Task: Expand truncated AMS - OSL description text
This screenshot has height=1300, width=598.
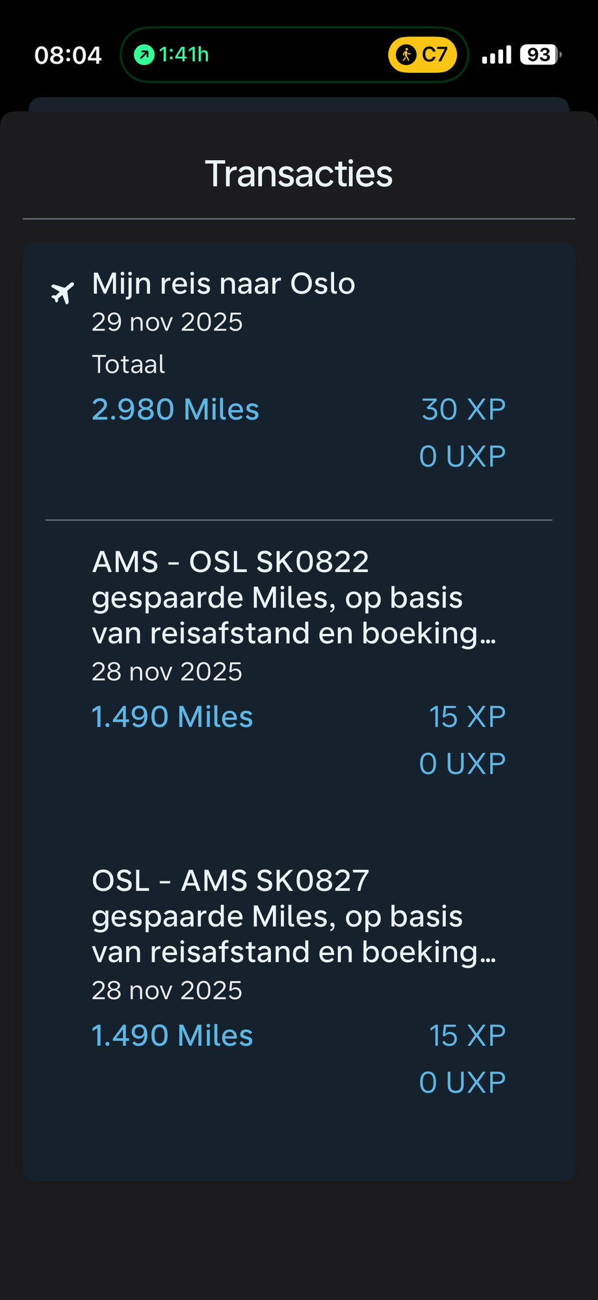Action: tap(294, 616)
